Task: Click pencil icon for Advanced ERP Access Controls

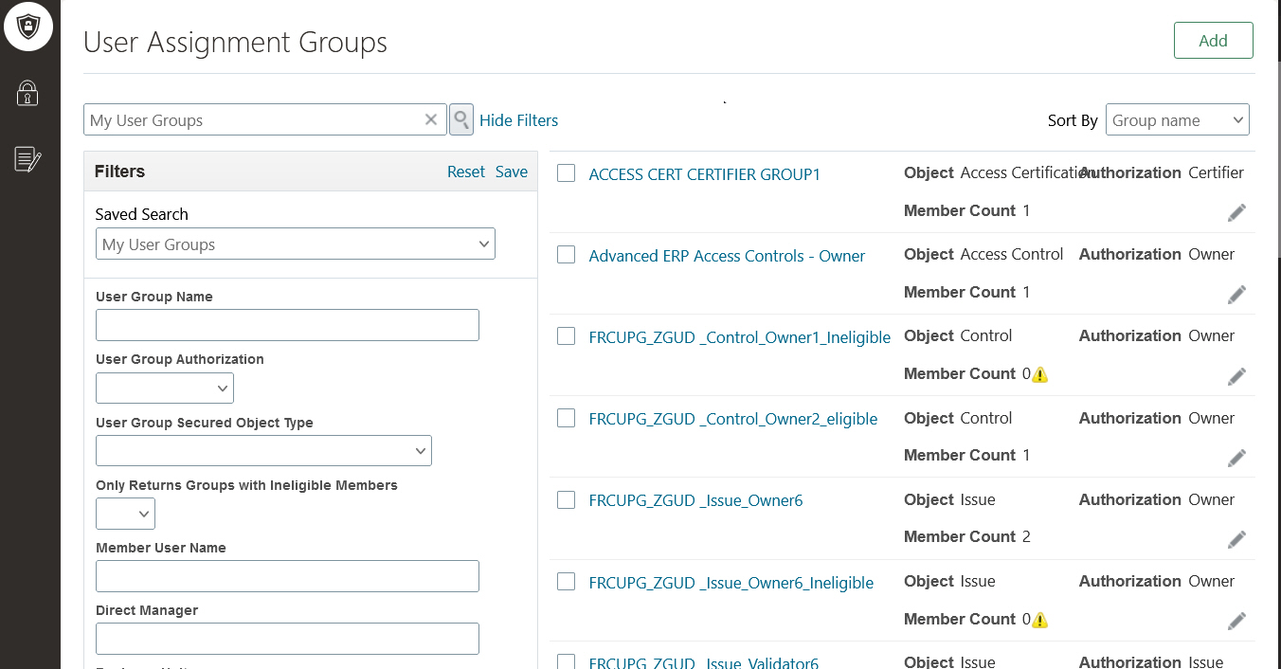Action: tap(1236, 295)
